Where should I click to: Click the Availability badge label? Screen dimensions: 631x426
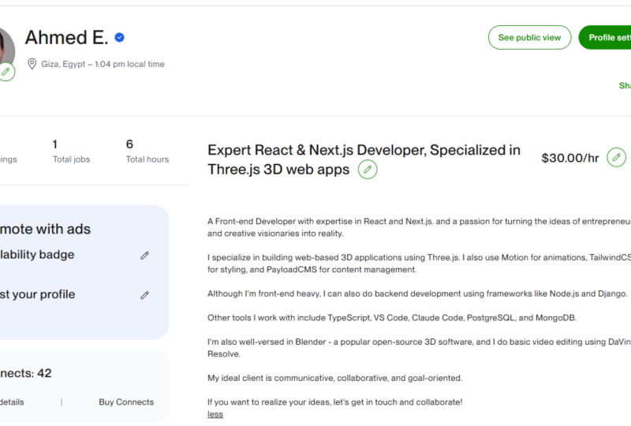(37, 255)
